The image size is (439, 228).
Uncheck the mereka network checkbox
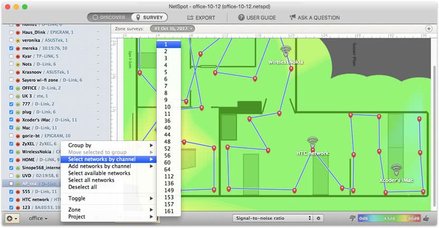point(12,47)
